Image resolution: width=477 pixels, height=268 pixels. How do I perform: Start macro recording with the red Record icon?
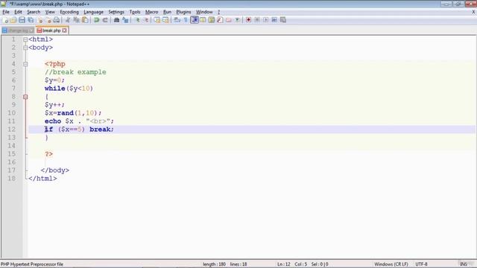coord(248,20)
